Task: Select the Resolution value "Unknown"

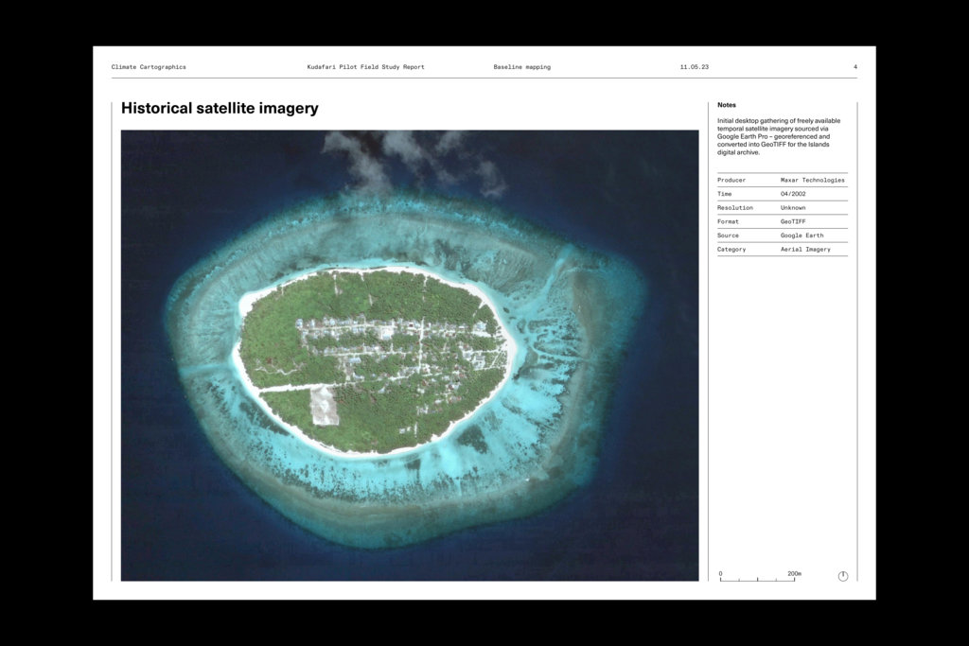Action: pyautogui.click(x=793, y=207)
